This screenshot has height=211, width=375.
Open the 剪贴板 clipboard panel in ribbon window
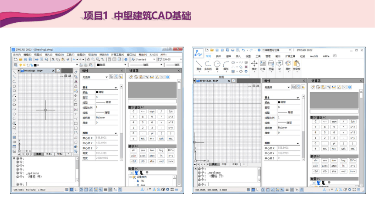[297, 66]
